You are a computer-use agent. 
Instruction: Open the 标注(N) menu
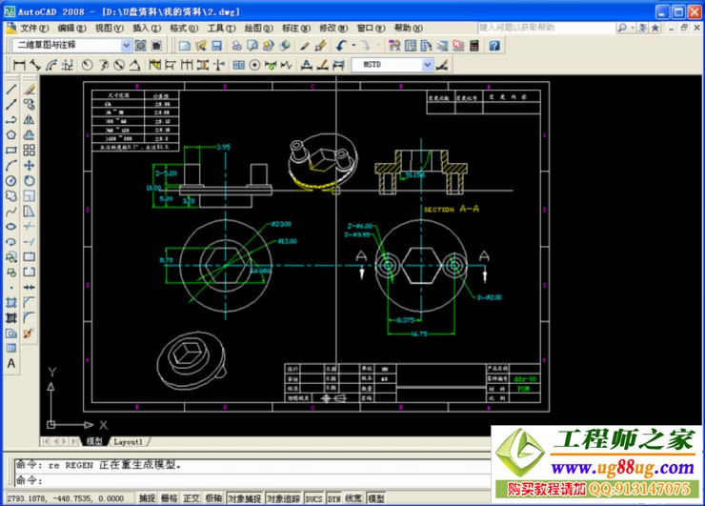pyautogui.click(x=296, y=28)
